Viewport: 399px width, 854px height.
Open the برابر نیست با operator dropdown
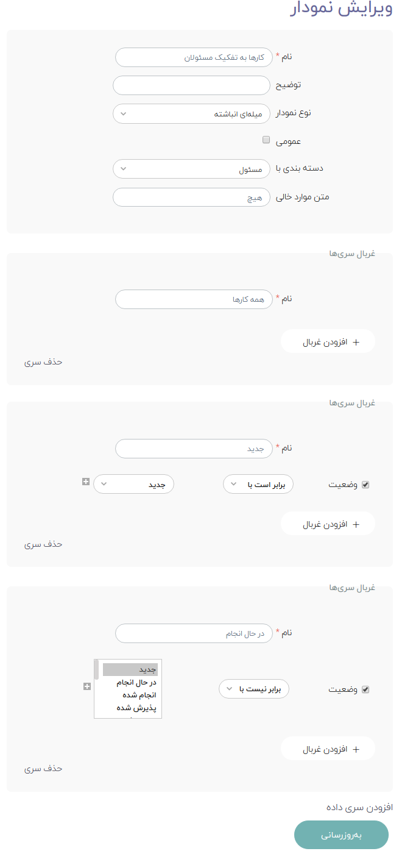click(x=254, y=689)
